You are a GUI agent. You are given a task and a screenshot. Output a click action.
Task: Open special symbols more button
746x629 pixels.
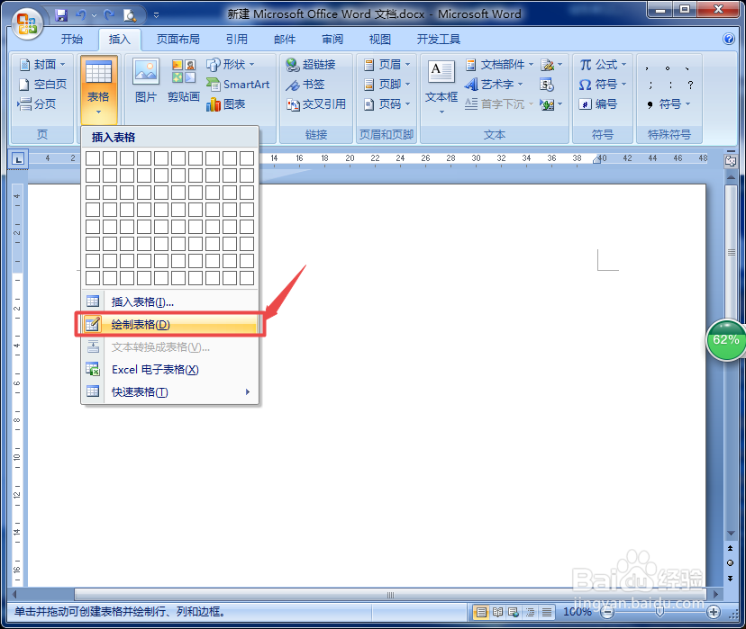tap(669, 104)
